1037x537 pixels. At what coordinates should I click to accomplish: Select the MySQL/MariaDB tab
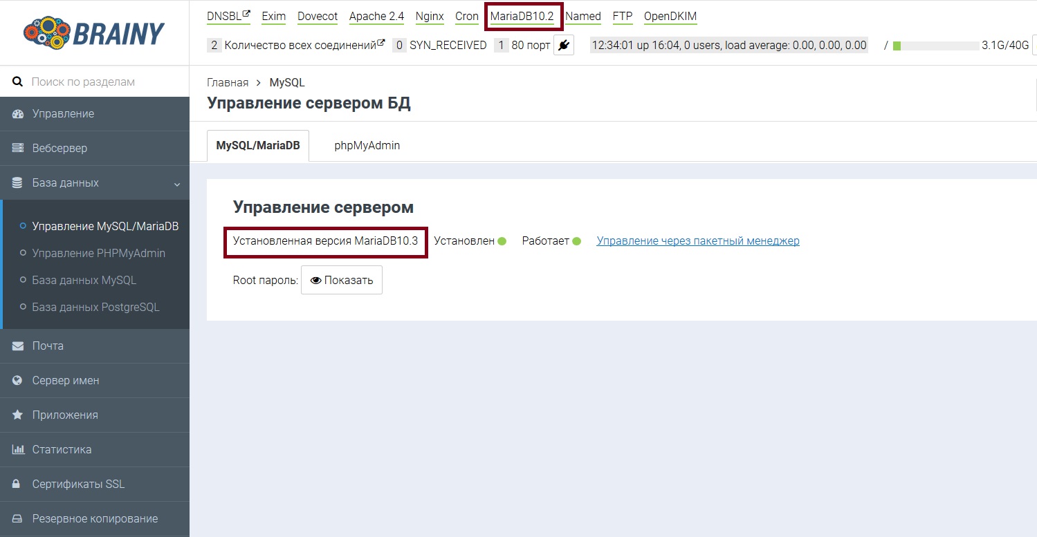[258, 146]
